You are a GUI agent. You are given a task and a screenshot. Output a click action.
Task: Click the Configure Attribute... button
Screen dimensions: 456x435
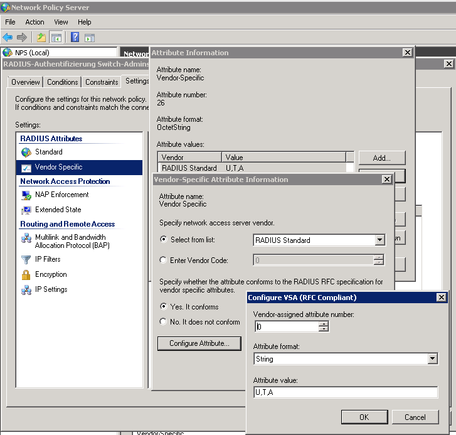(199, 343)
